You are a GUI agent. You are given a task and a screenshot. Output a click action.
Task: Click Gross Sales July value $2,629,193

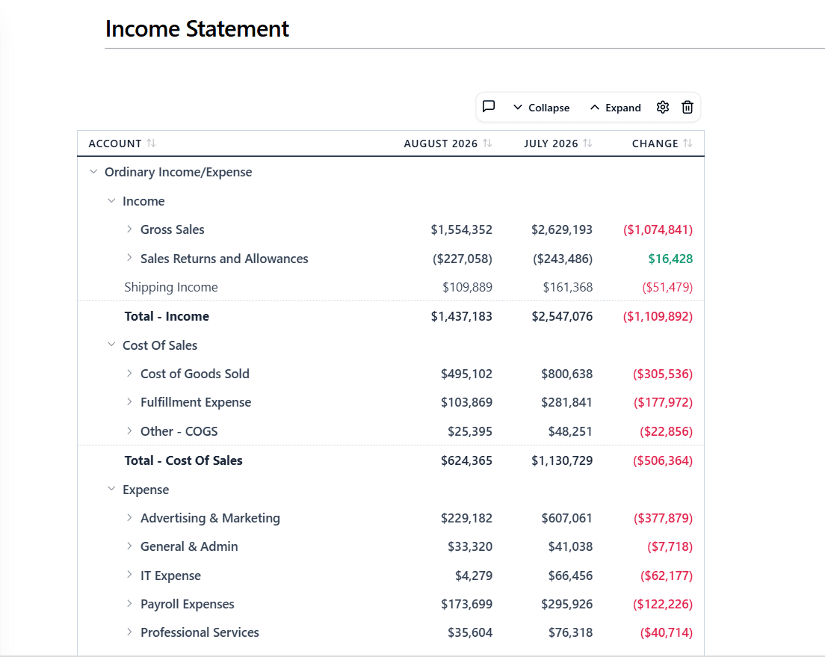pyautogui.click(x=562, y=229)
